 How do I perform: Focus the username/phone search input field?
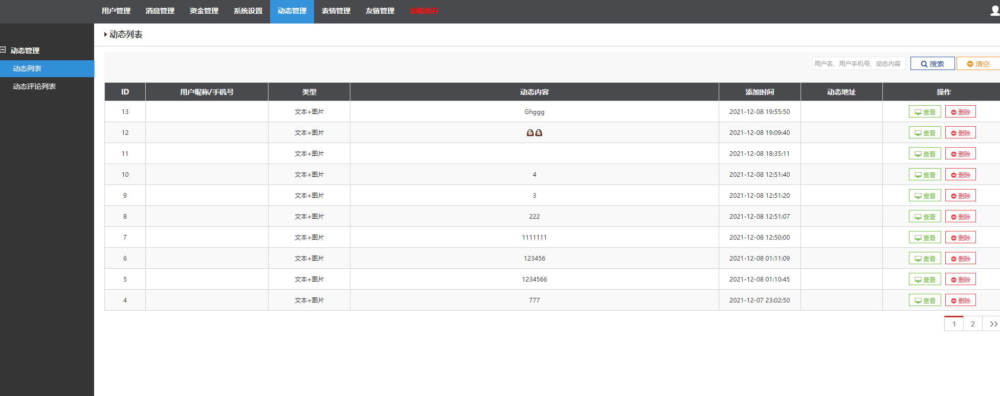858,64
